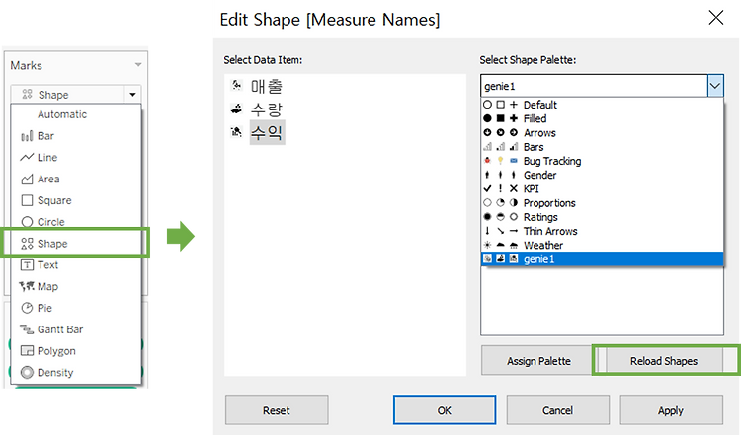This screenshot has height=435, width=741.
Task: Click the Polygon mark icon
Action: (27, 351)
